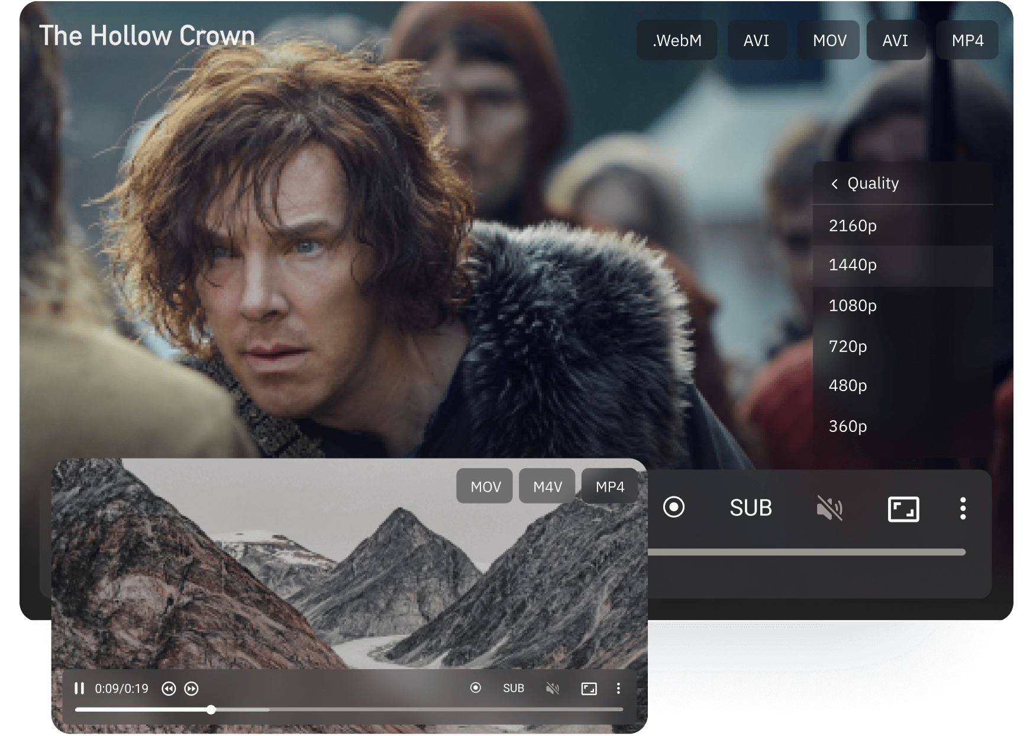The height and width of the screenshot is (736, 1033).
Task: Click the seek bar handle in small player
Action: (211, 709)
